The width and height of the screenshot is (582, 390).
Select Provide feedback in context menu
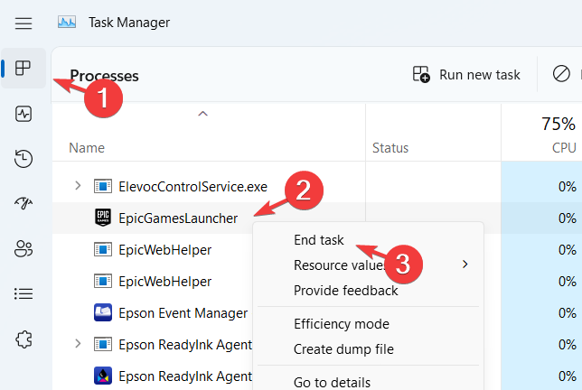click(345, 291)
